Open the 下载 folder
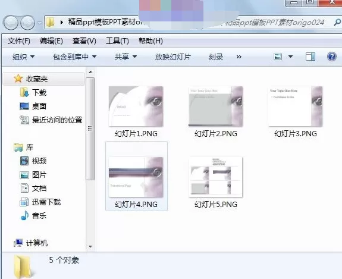 pyautogui.click(x=39, y=92)
